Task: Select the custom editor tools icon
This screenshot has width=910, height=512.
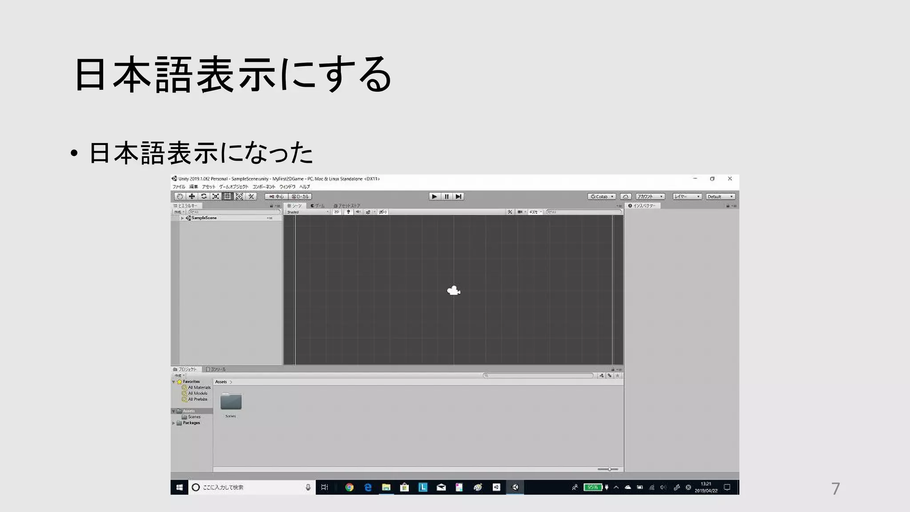Action: [251, 196]
